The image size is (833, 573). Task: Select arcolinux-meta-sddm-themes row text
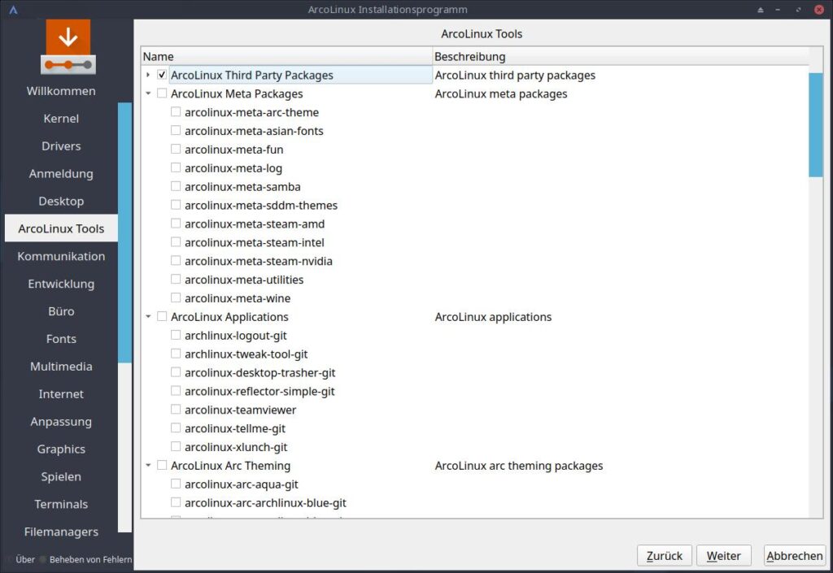point(261,206)
